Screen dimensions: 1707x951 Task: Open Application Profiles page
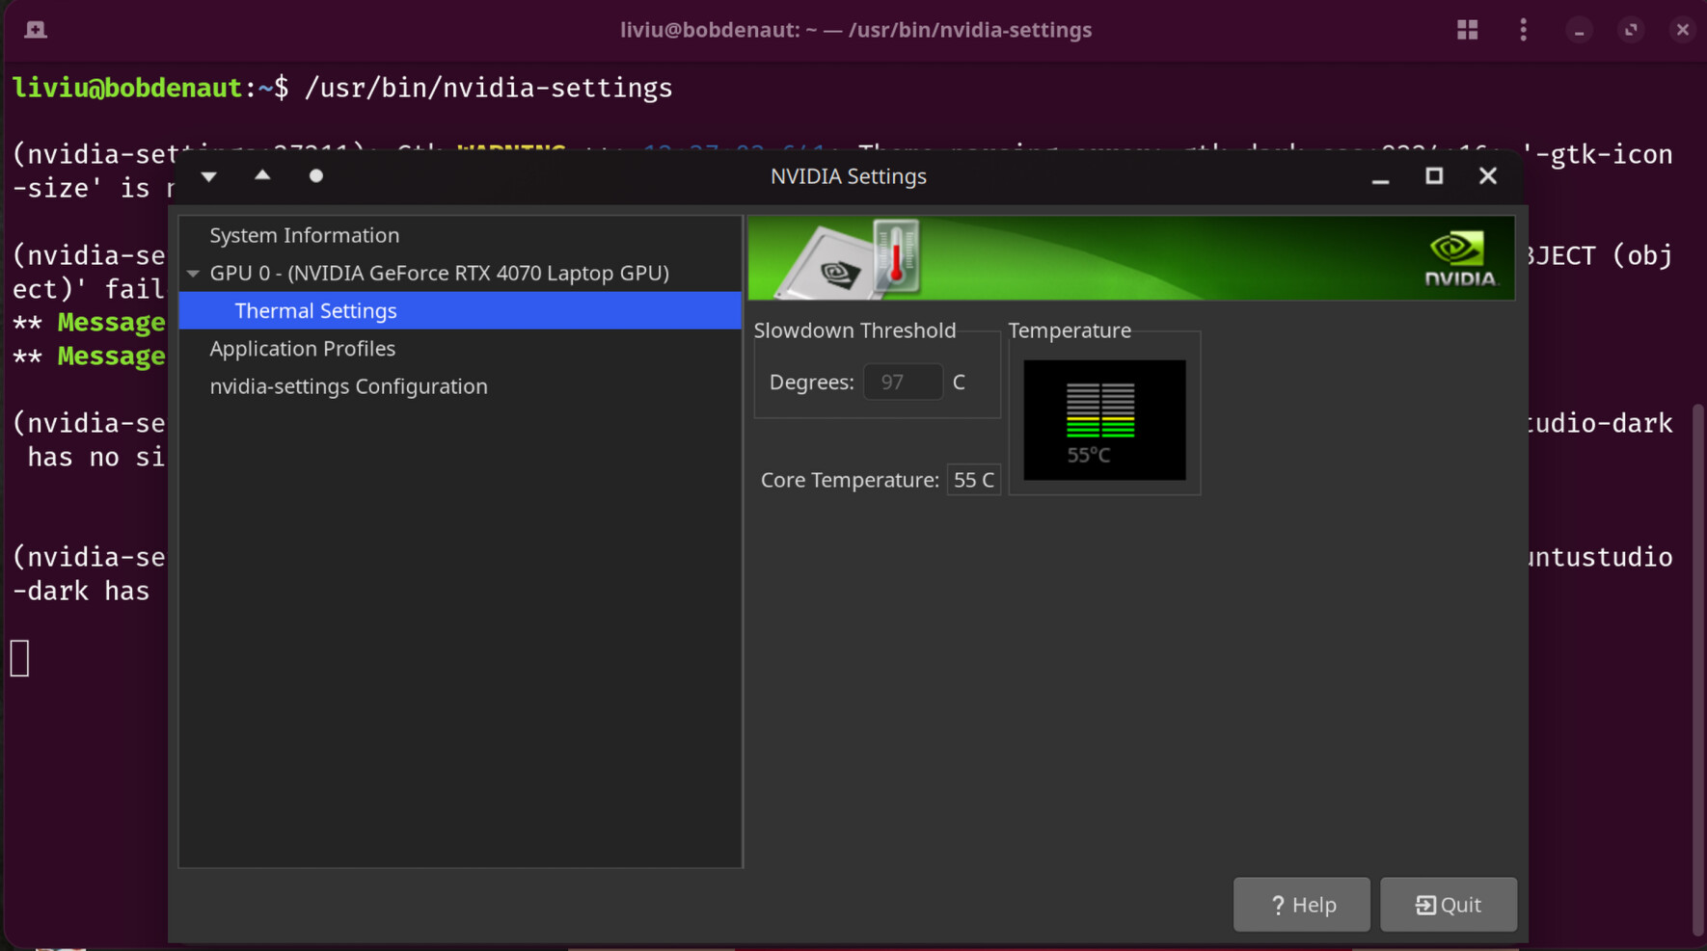[302, 349]
